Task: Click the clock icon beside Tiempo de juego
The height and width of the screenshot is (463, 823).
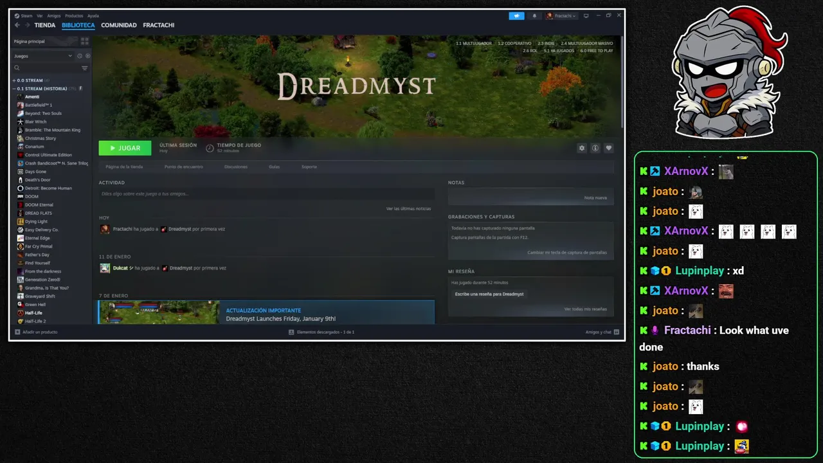Action: coord(210,148)
